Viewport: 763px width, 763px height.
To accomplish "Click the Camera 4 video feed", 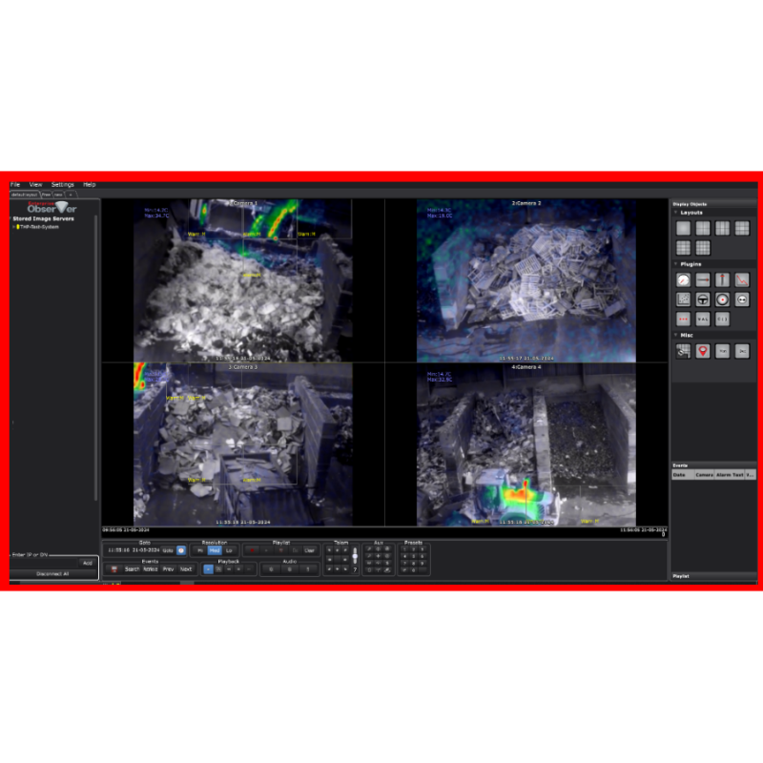I will [x=526, y=443].
